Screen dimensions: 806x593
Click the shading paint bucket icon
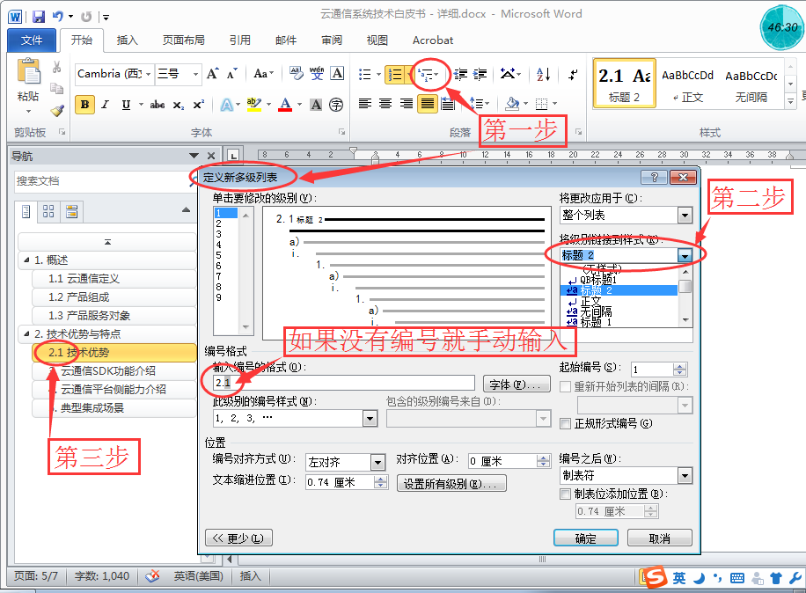[512, 104]
